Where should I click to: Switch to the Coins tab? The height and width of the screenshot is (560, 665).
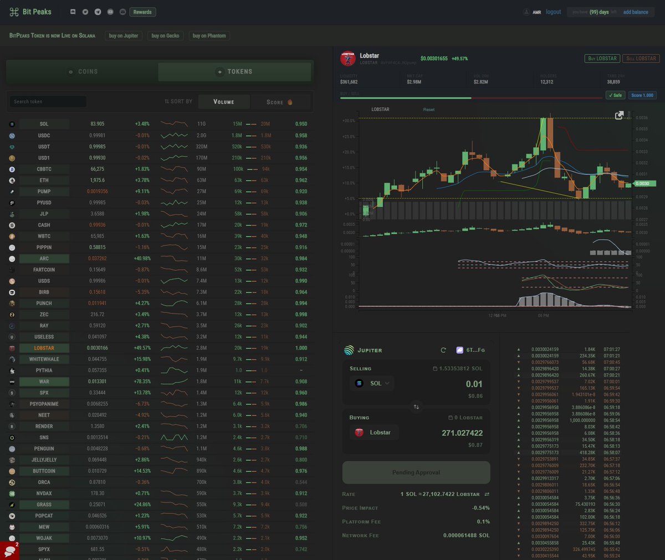pyautogui.click(x=83, y=71)
